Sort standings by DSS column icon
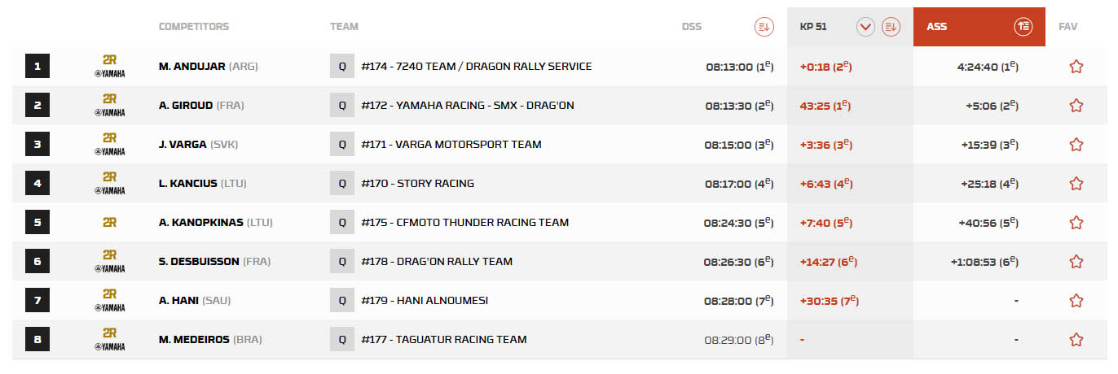The height and width of the screenshot is (374, 1118). tap(764, 27)
